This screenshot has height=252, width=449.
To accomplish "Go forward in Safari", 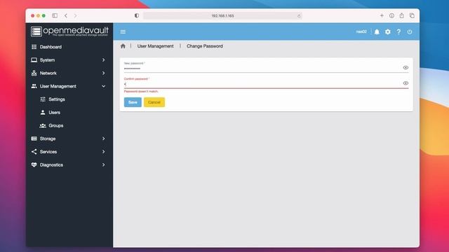I will coord(75,15).
